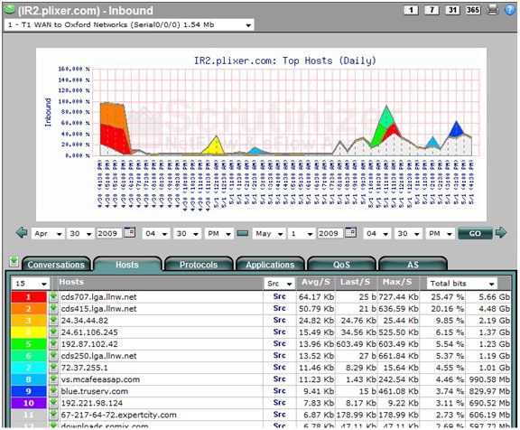Screen dimensions: 520x430
Task: Select host name blue.truserv.com
Action: (94, 391)
